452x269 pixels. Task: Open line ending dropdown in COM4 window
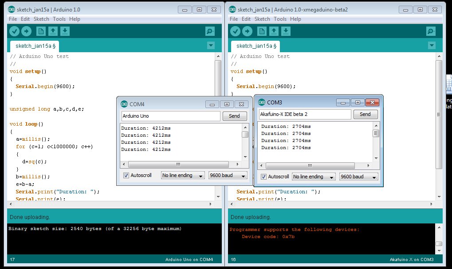(x=183, y=175)
